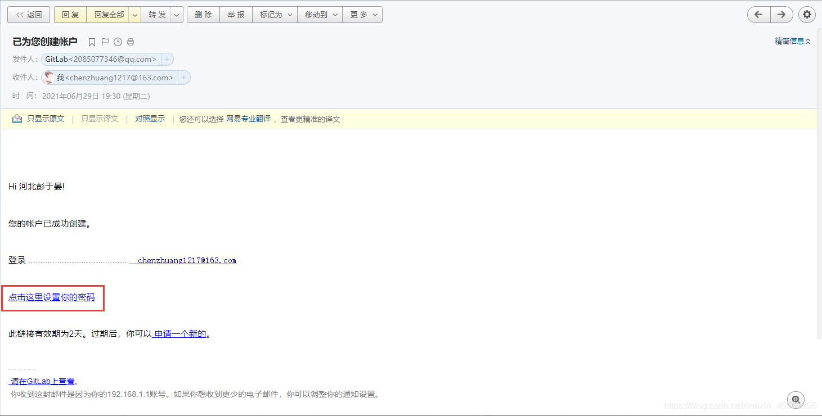822x416 pixels.
Task: Click the footer notice mentioning 192.168.1.1账号
Action: [195, 394]
